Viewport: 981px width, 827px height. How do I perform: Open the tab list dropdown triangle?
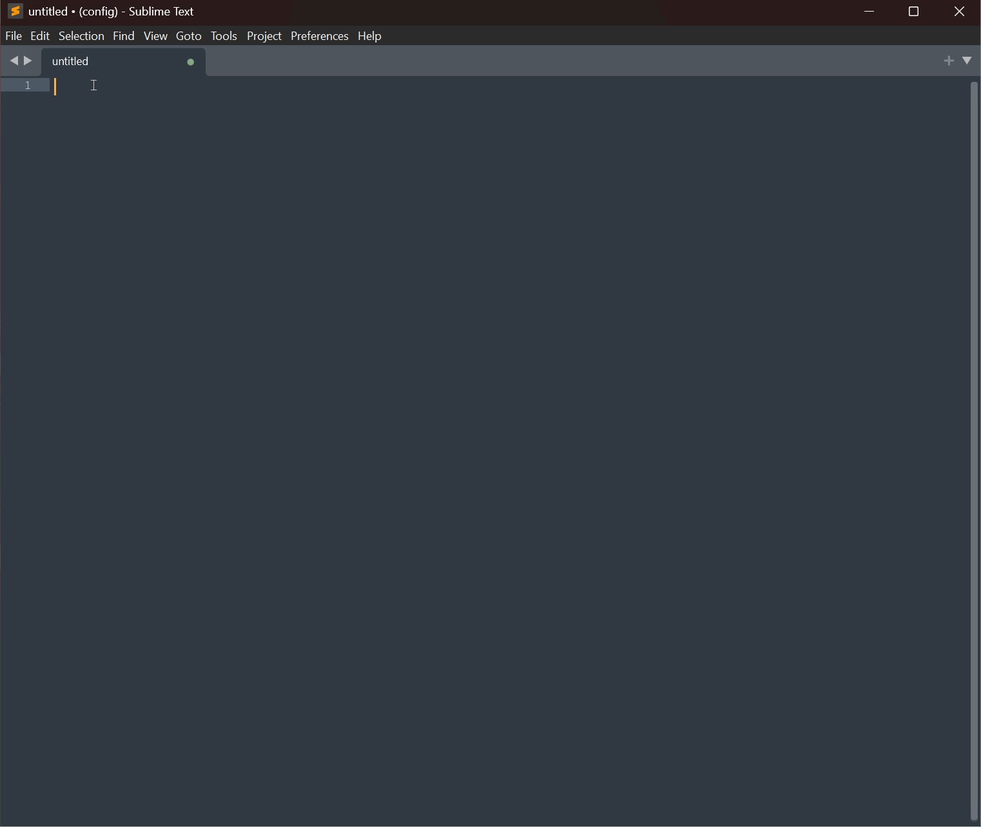pos(967,61)
